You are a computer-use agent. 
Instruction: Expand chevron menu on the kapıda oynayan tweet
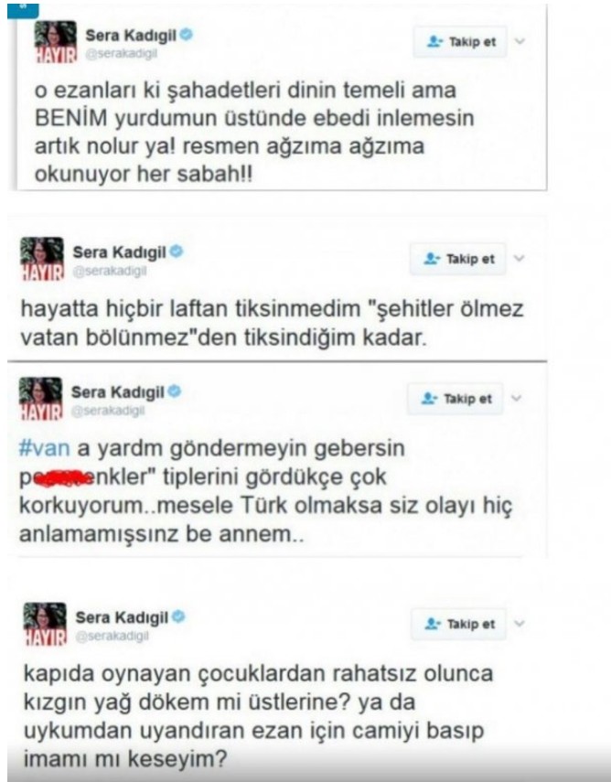coord(520,624)
